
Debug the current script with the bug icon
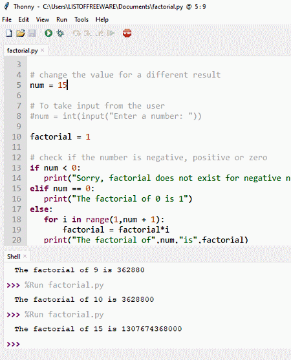(x=60, y=34)
